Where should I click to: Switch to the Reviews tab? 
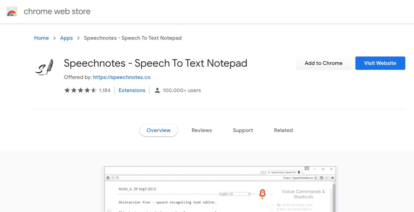(x=202, y=130)
